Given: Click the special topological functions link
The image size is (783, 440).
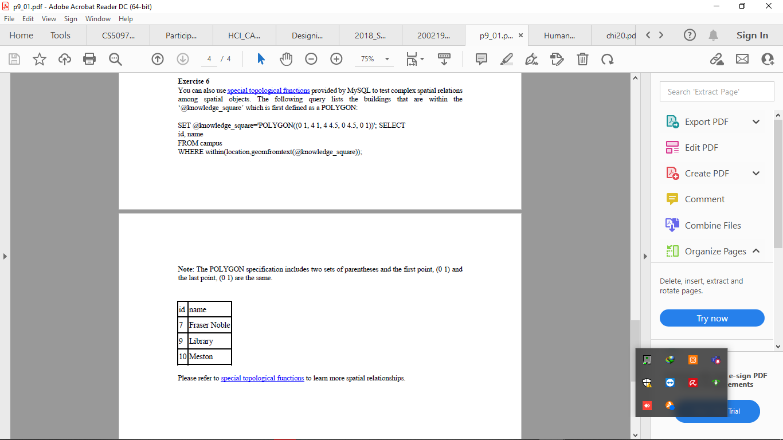Looking at the screenshot, I should (x=268, y=90).
